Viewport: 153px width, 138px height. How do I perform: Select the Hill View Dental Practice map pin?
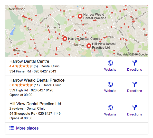89,46
